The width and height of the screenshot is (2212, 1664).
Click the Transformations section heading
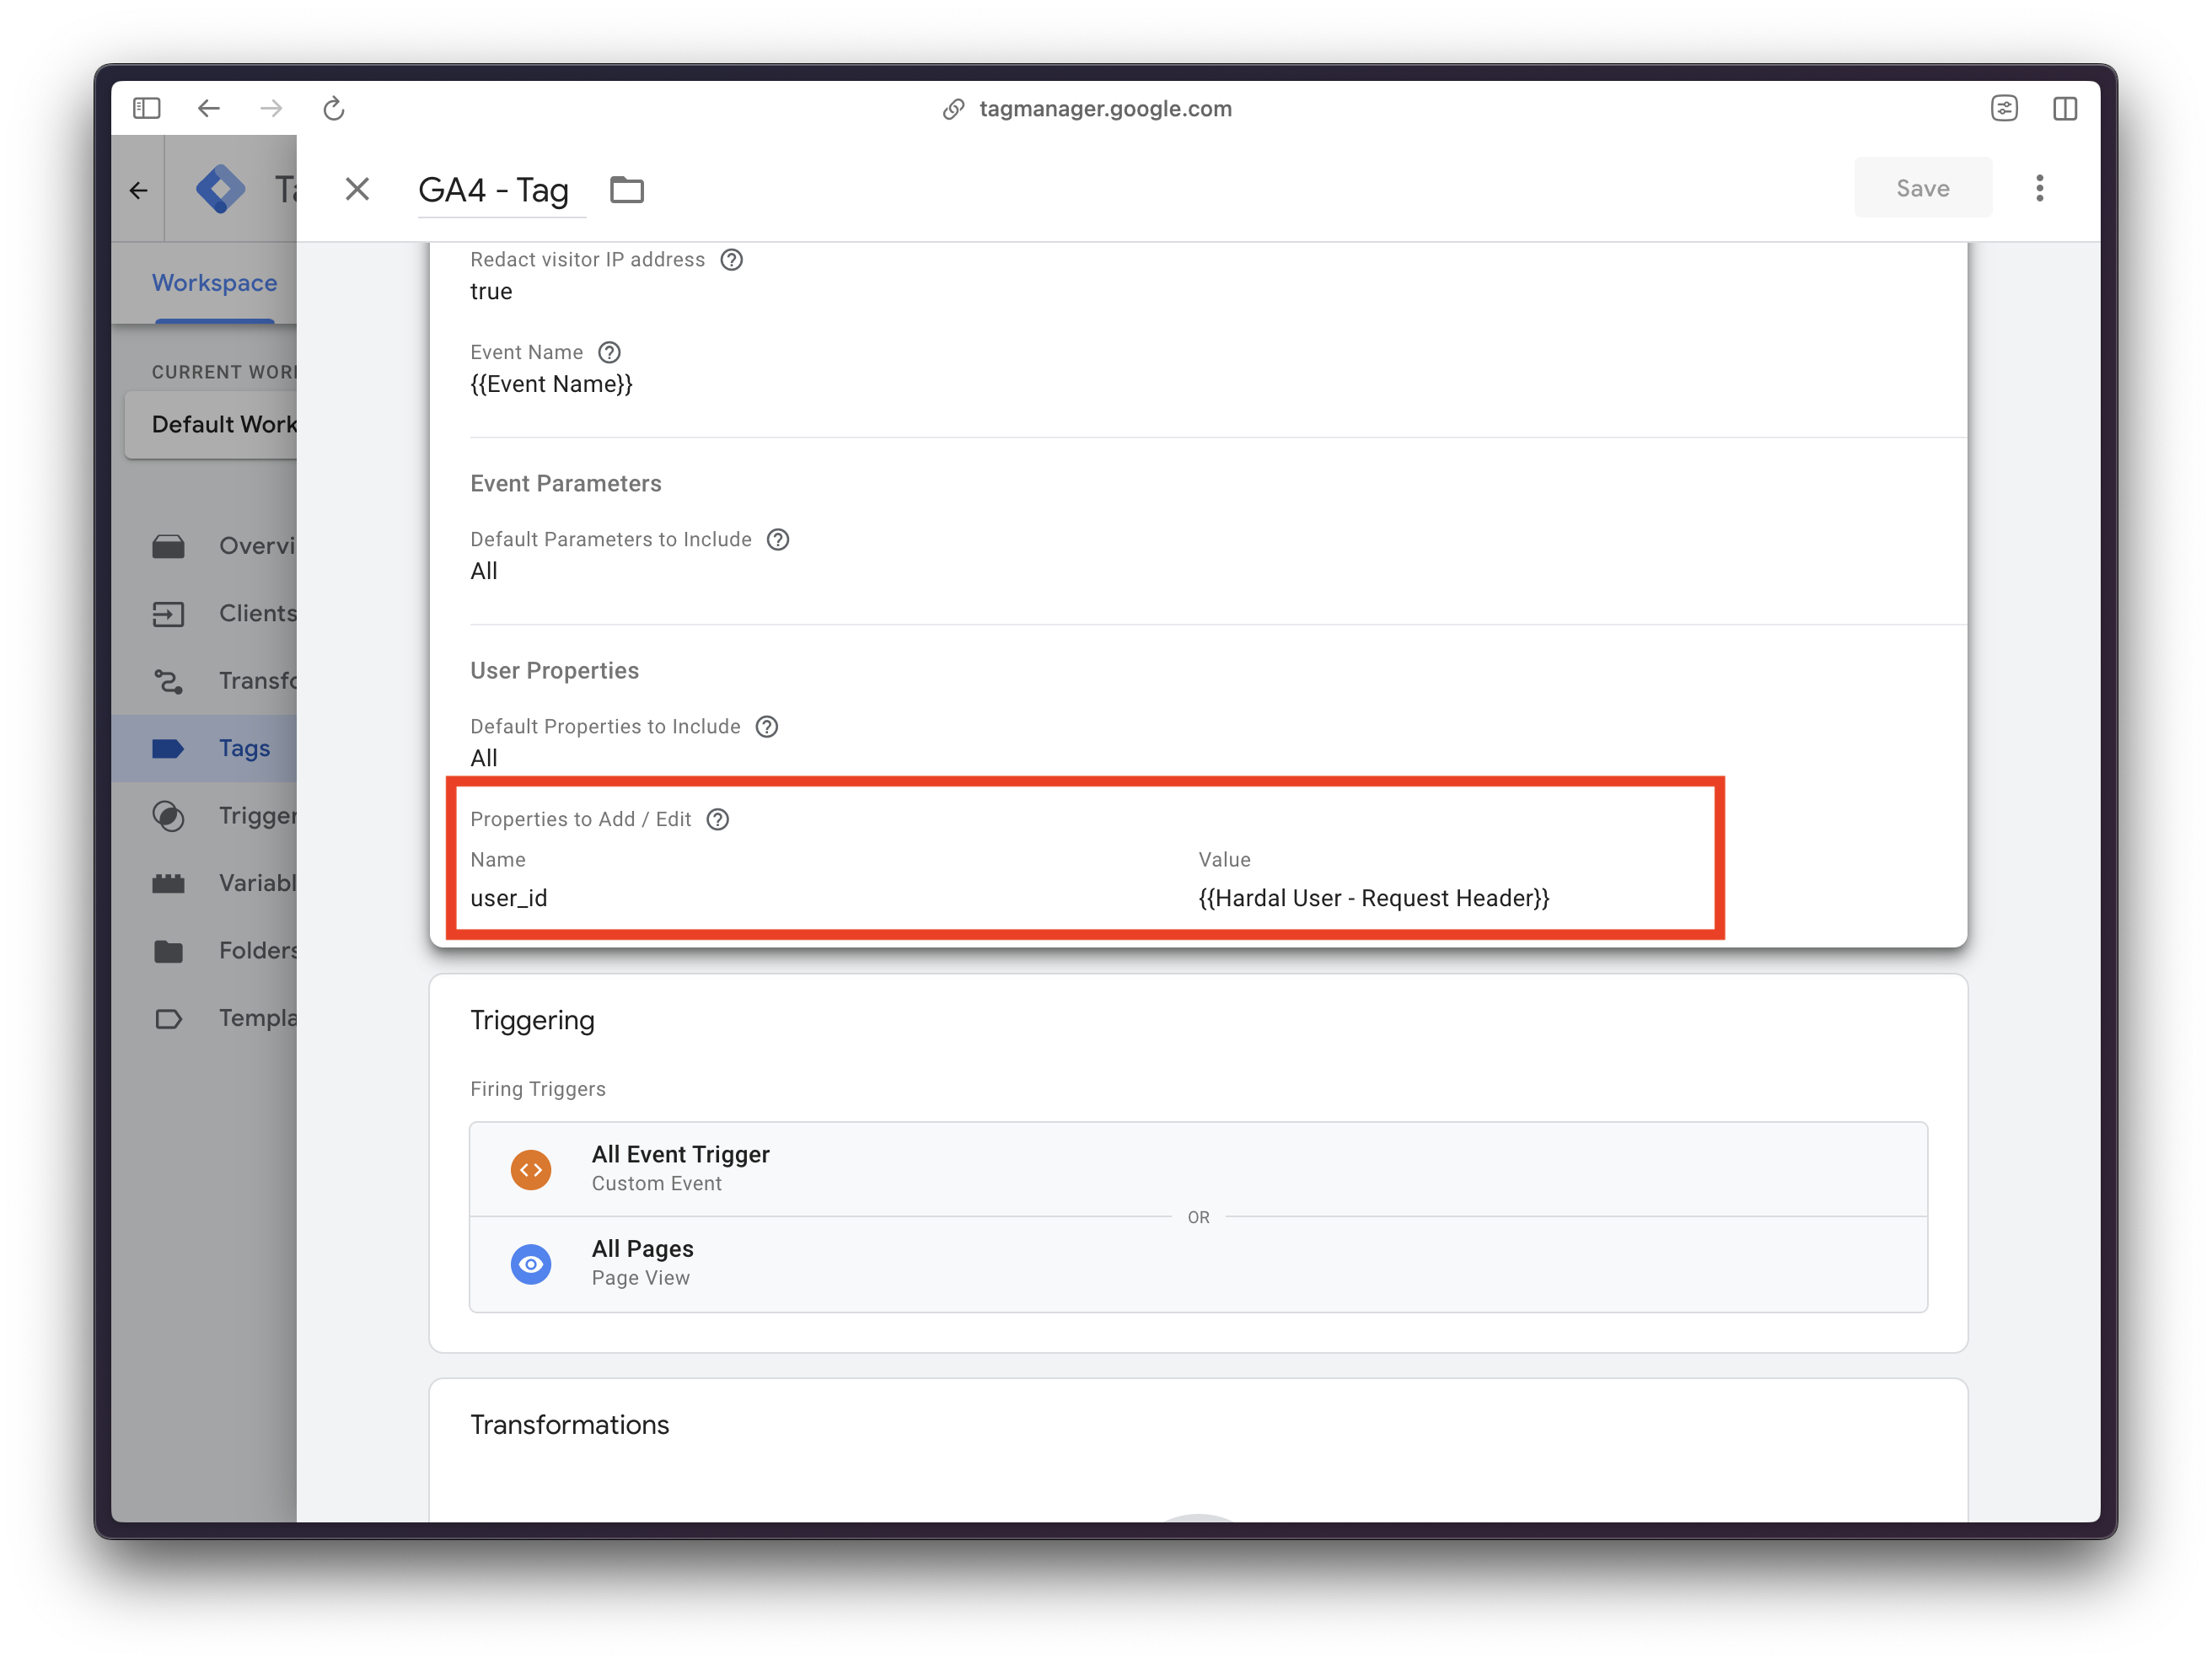point(569,1424)
